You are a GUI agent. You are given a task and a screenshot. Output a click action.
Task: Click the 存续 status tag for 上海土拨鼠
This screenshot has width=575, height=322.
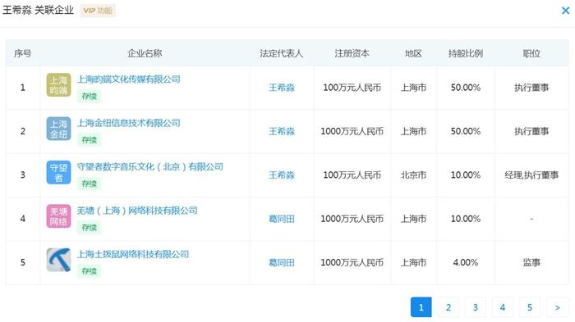[x=89, y=271]
